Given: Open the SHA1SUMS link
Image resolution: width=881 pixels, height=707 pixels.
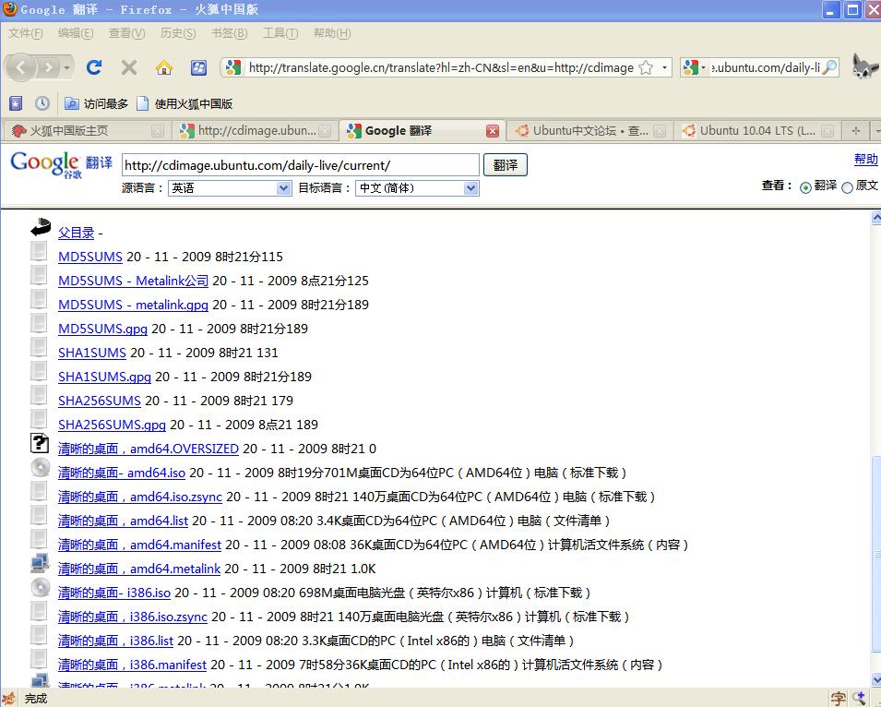Looking at the screenshot, I should click(x=92, y=353).
